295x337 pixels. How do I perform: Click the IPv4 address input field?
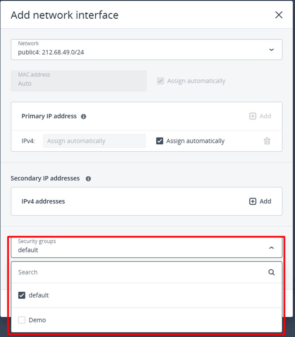94,141
